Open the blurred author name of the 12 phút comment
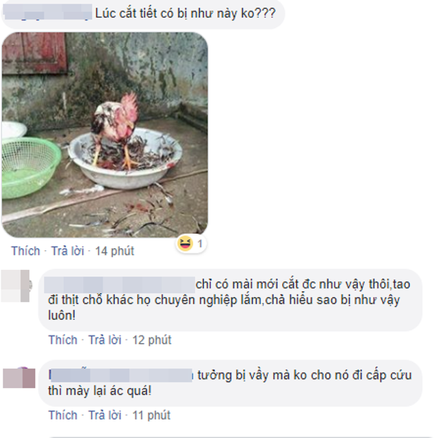Image resolution: width=445 pixels, height=438 pixels. tap(120, 285)
